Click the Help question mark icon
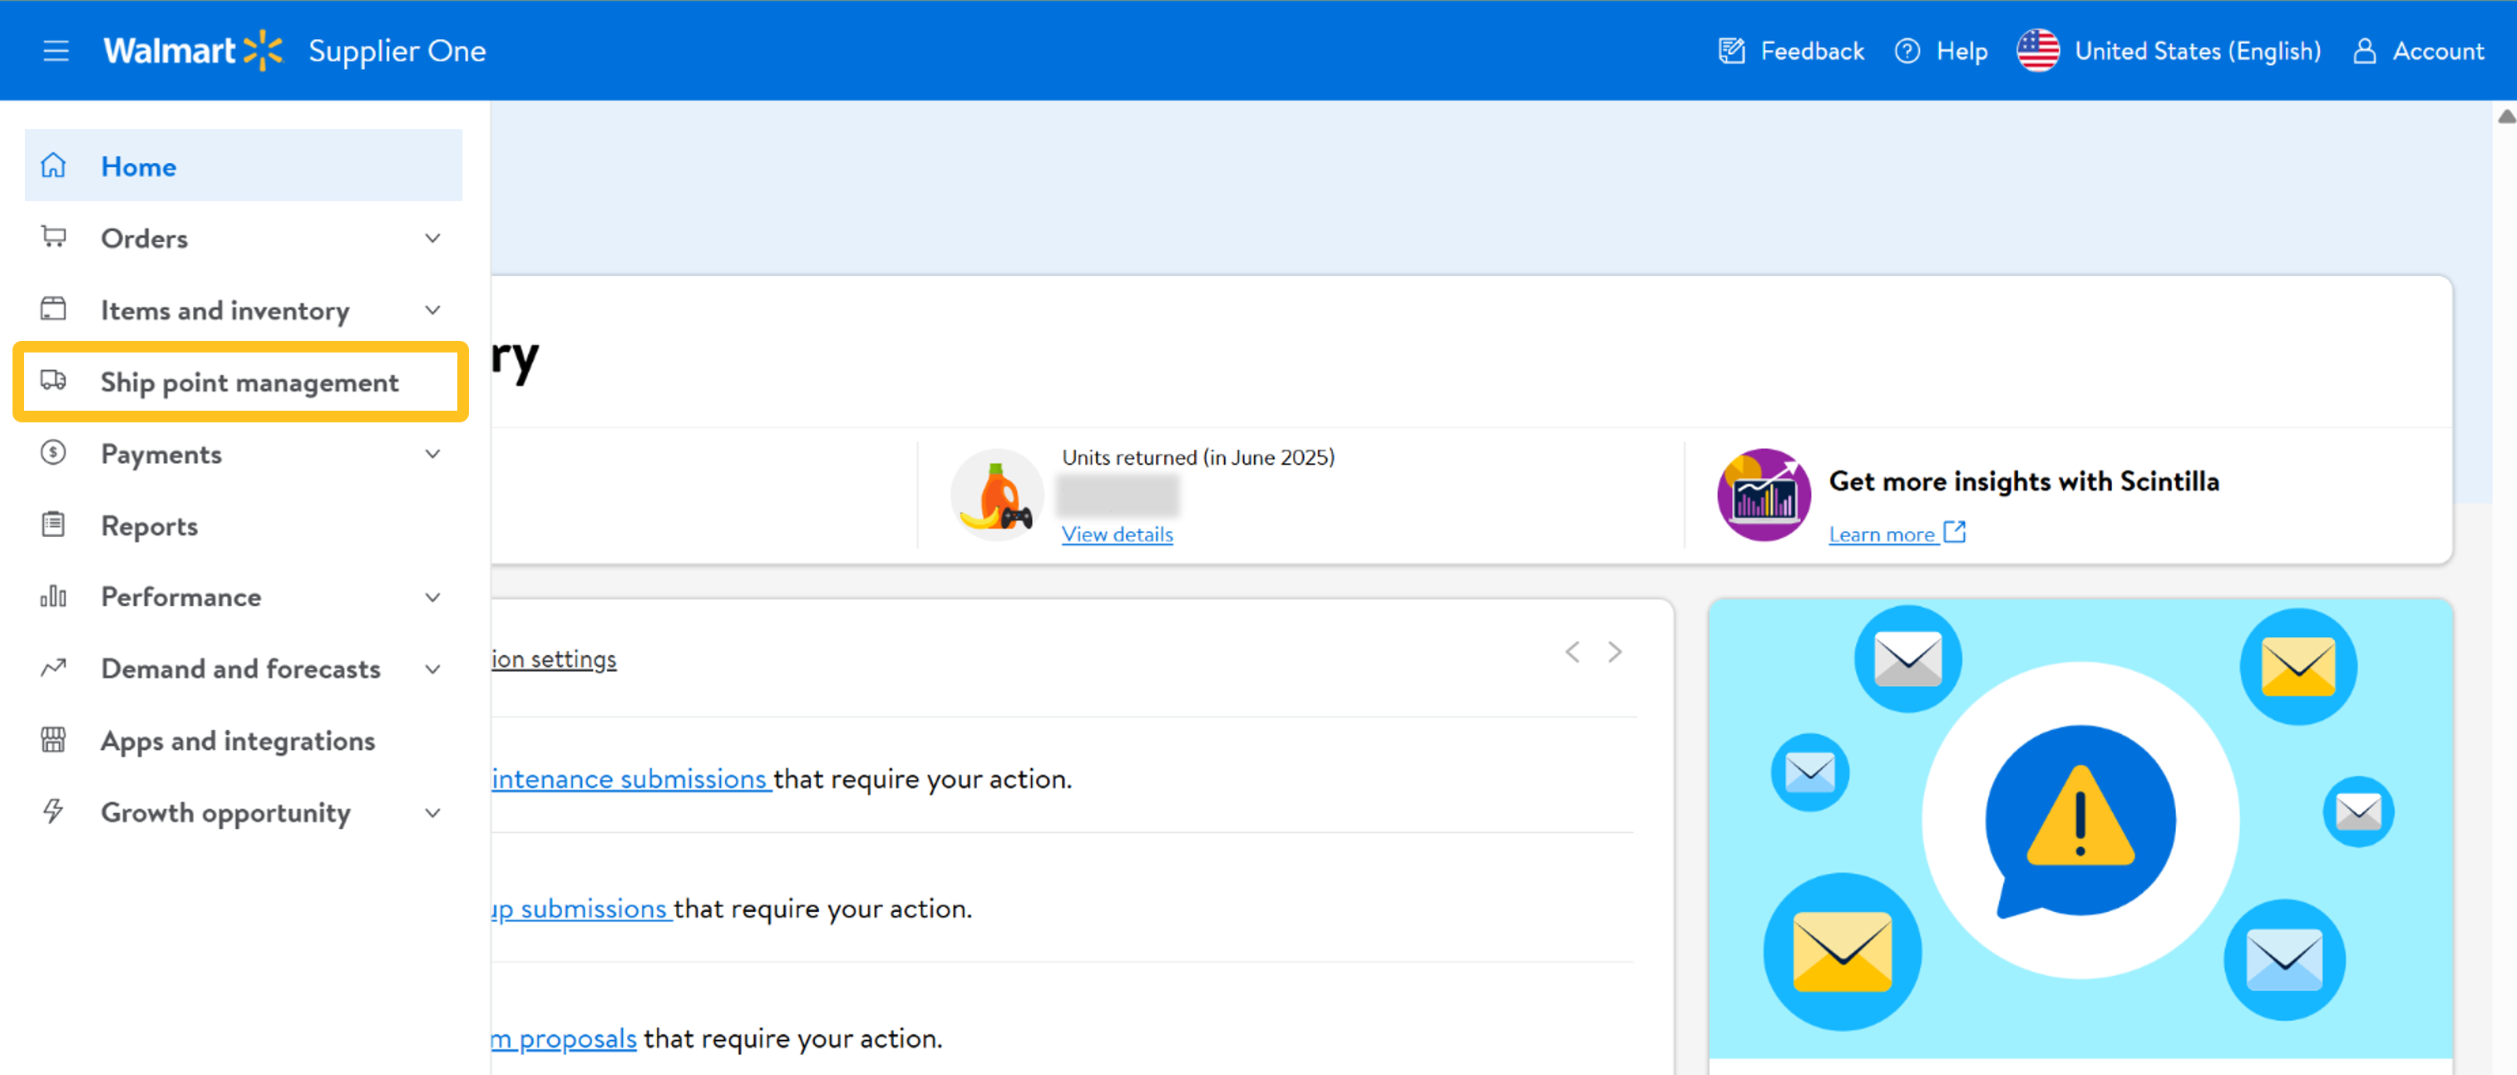2517x1075 pixels. point(1907,51)
